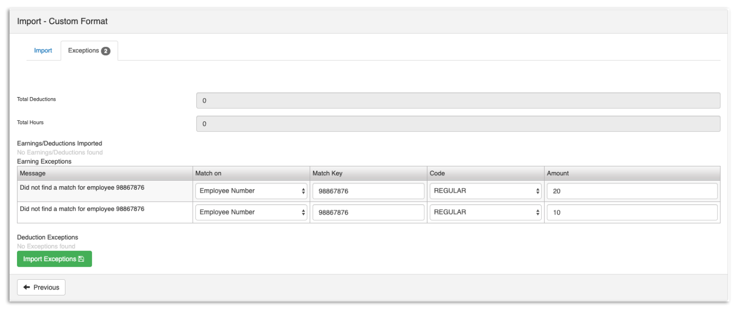Open the first row's Match on dropdown
Screen dimensions: 738x310
pyautogui.click(x=251, y=191)
